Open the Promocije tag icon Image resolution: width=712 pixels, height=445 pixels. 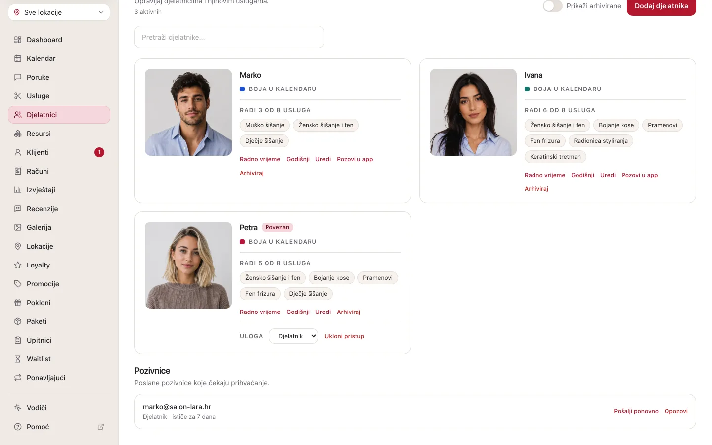click(18, 284)
